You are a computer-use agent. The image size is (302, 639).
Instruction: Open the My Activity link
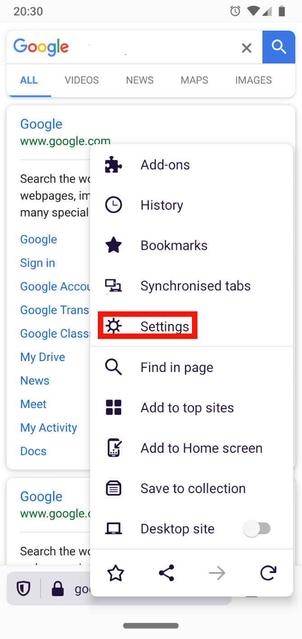pyautogui.click(x=49, y=428)
